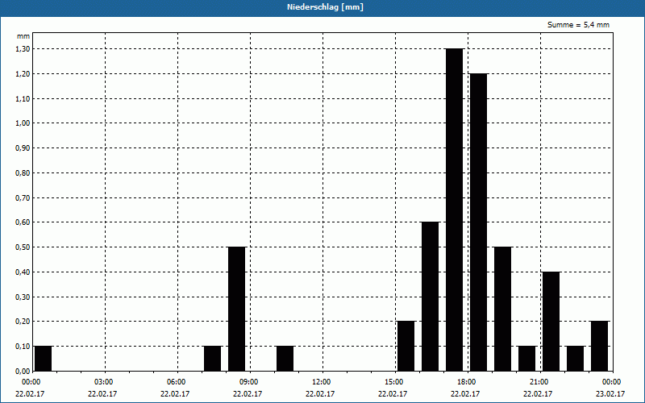Click the 0,40 y-axis label
This screenshot has width=645, height=403.
(23, 272)
